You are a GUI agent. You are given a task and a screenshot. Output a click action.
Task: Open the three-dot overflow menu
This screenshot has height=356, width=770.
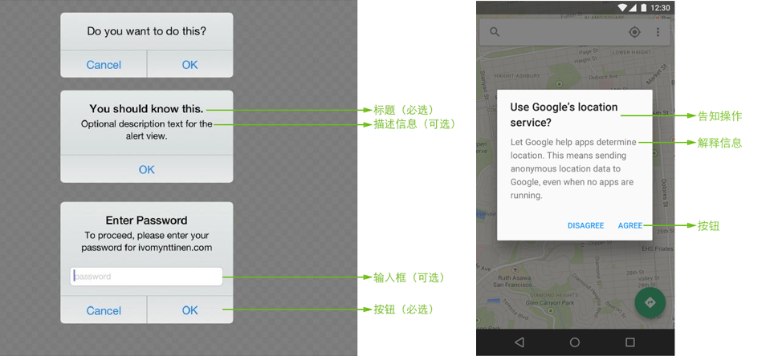[658, 32]
